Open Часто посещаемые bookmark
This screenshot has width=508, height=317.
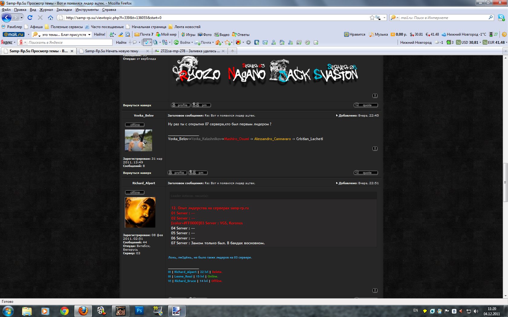104,27
